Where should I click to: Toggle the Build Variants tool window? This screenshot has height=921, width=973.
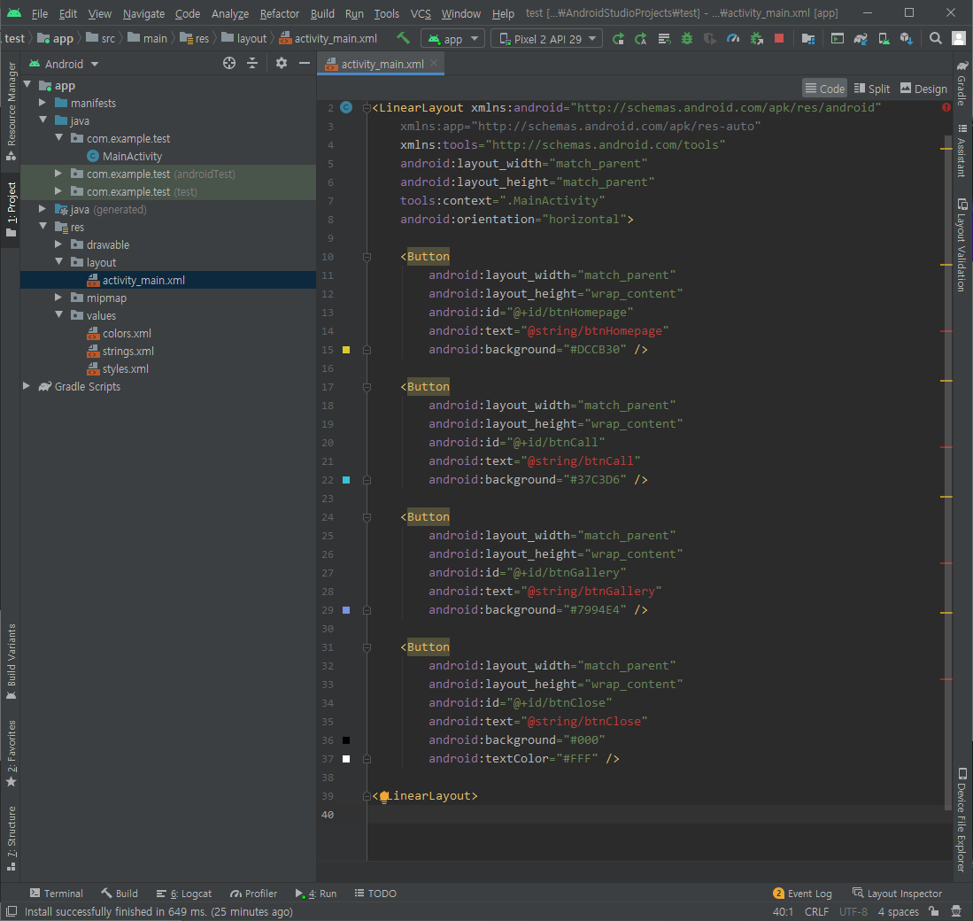tap(12, 662)
